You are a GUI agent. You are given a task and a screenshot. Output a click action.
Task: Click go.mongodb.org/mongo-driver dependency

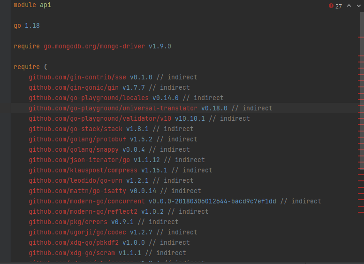click(x=94, y=46)
